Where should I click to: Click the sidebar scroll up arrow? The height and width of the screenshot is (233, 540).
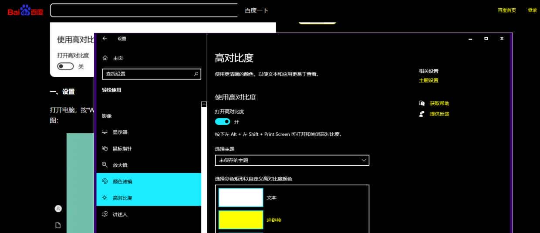coord(204,105)
